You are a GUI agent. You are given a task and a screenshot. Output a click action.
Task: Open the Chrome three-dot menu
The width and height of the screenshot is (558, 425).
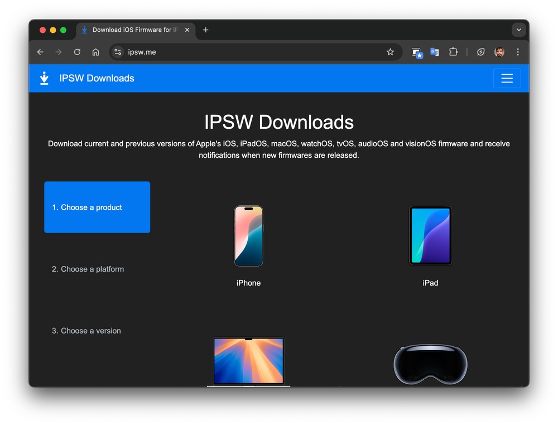[x=518, y=52]
